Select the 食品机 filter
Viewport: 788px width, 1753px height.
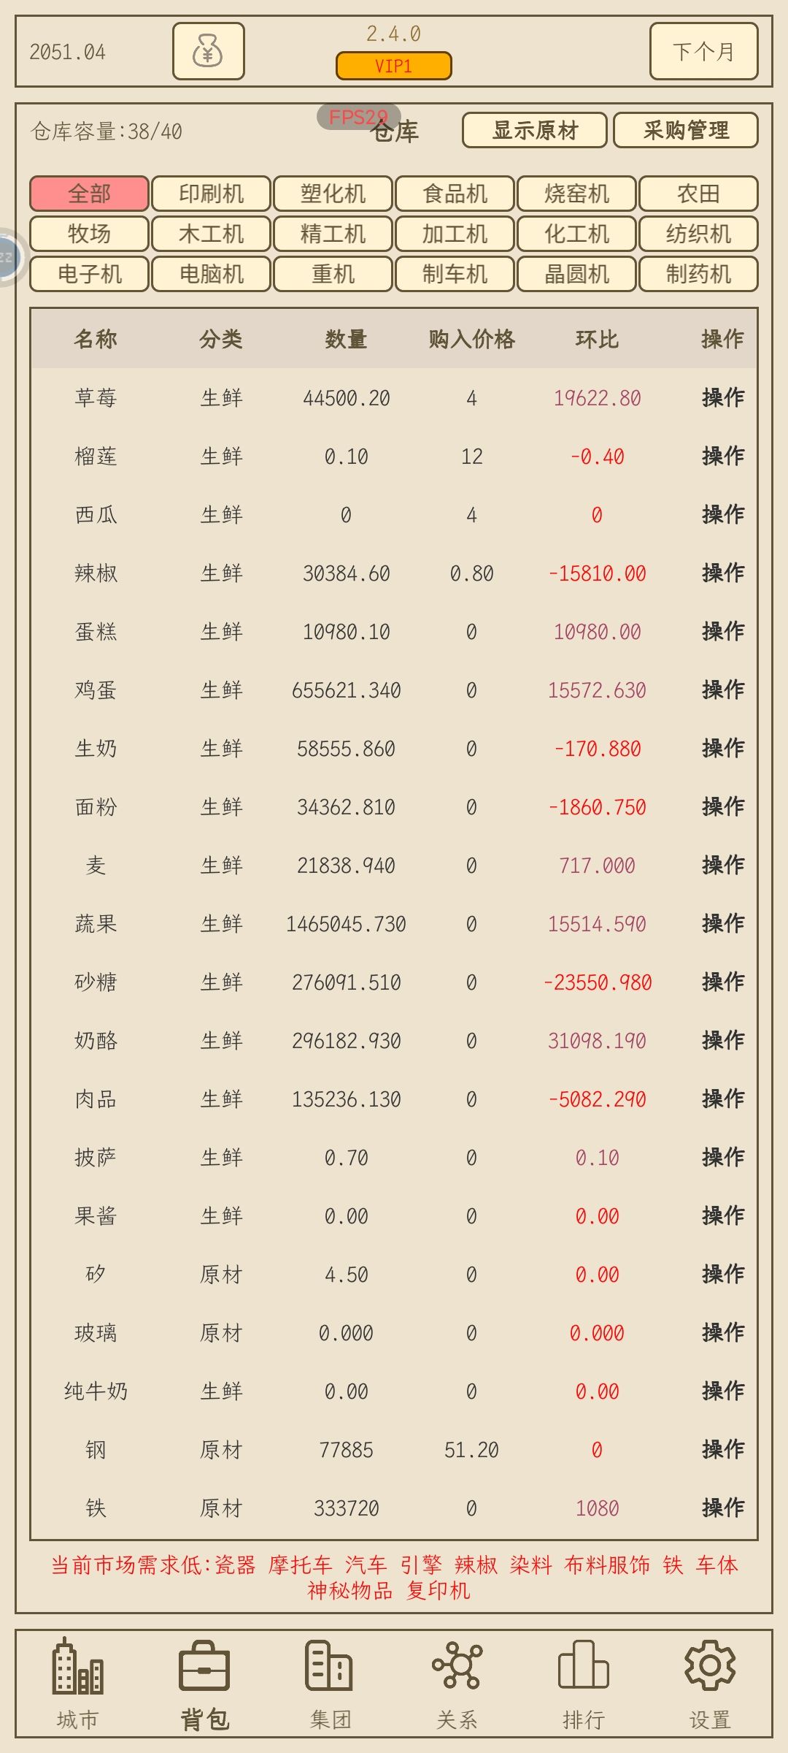(455, 194)
